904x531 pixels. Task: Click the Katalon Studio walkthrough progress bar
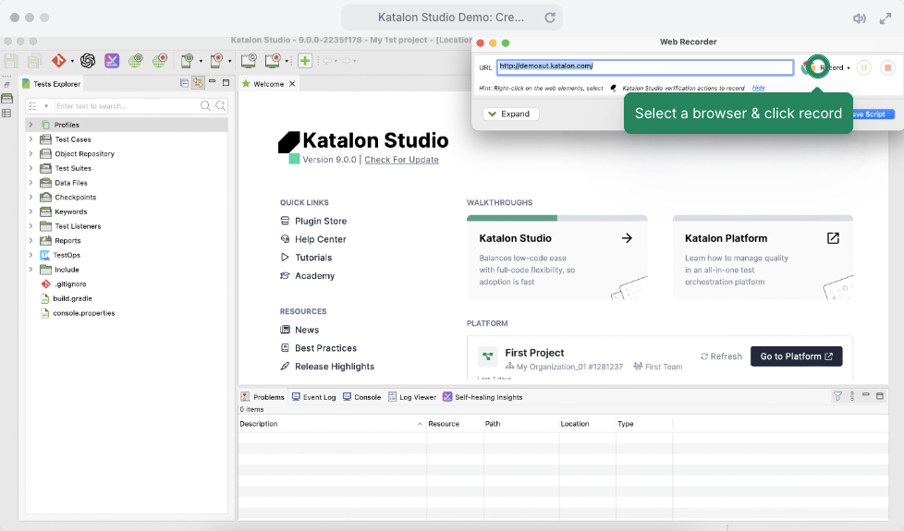tap(557, 218)
